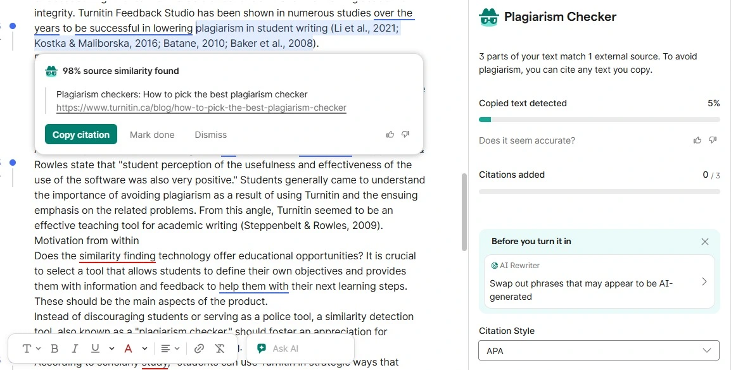Click the 'Plagiarism Checker' panel title
731x370 pixels.
tap(560, 16)
